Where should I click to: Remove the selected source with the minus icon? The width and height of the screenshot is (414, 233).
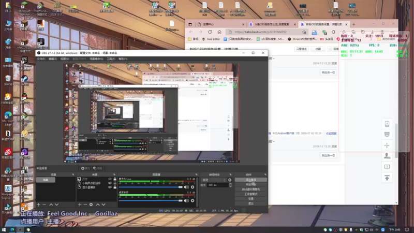pyautogui.click(x=85, y=205)
